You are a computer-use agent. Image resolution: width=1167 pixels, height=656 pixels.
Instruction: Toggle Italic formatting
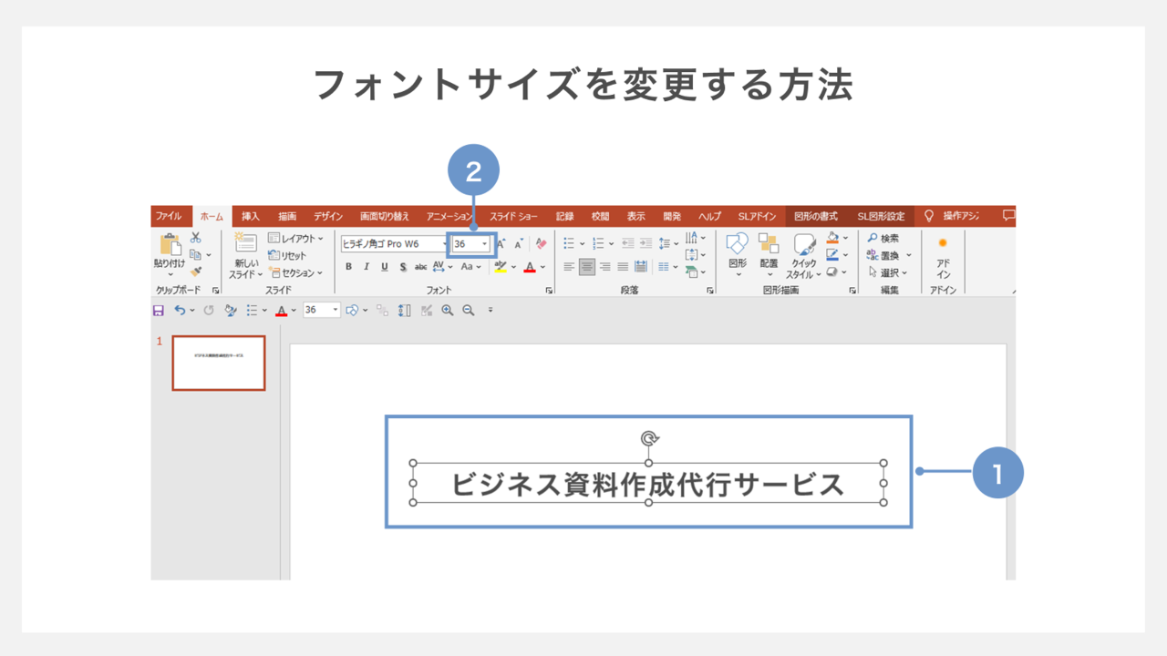pyautogui.click(x=367, y=267)
